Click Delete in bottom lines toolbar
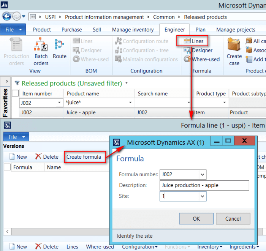 point(47,246)
